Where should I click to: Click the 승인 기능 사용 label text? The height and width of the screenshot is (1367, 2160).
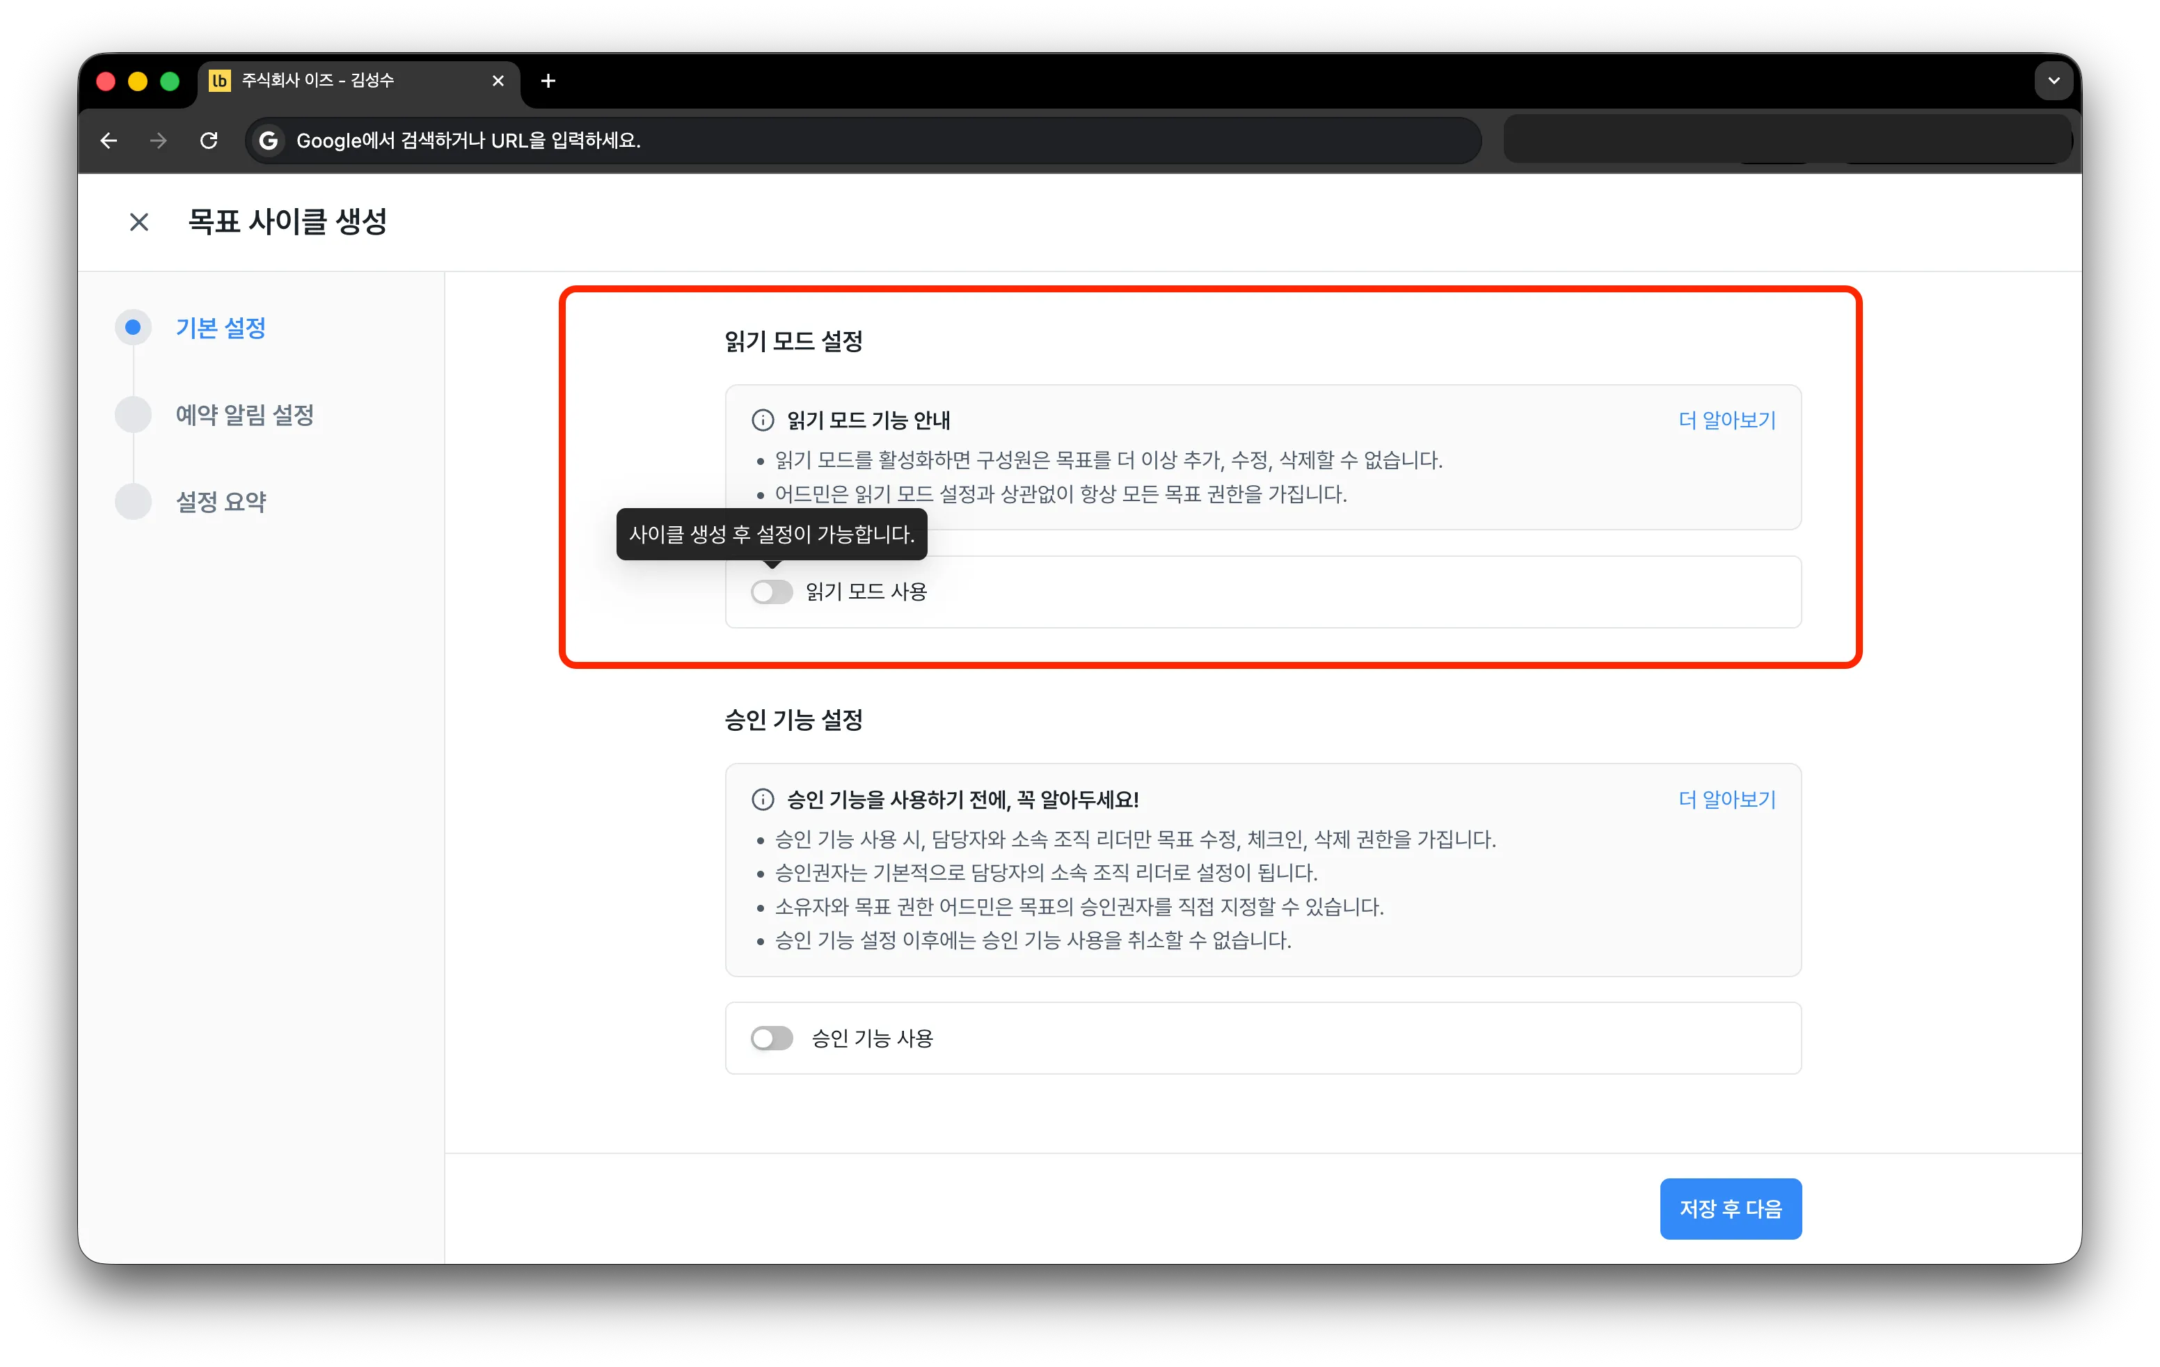click(872, 1038)
